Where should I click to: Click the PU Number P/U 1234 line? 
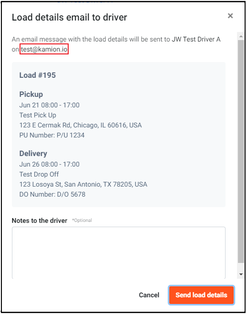point(52,135)
